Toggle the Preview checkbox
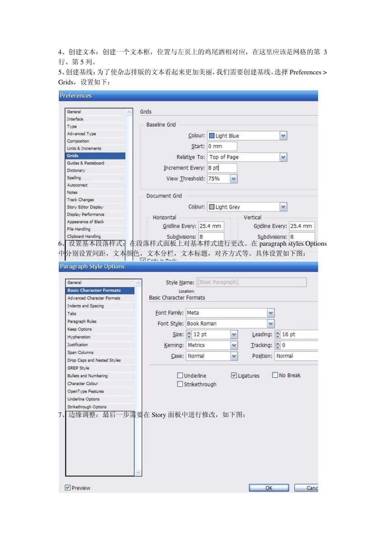 click(x=68, y=488)
